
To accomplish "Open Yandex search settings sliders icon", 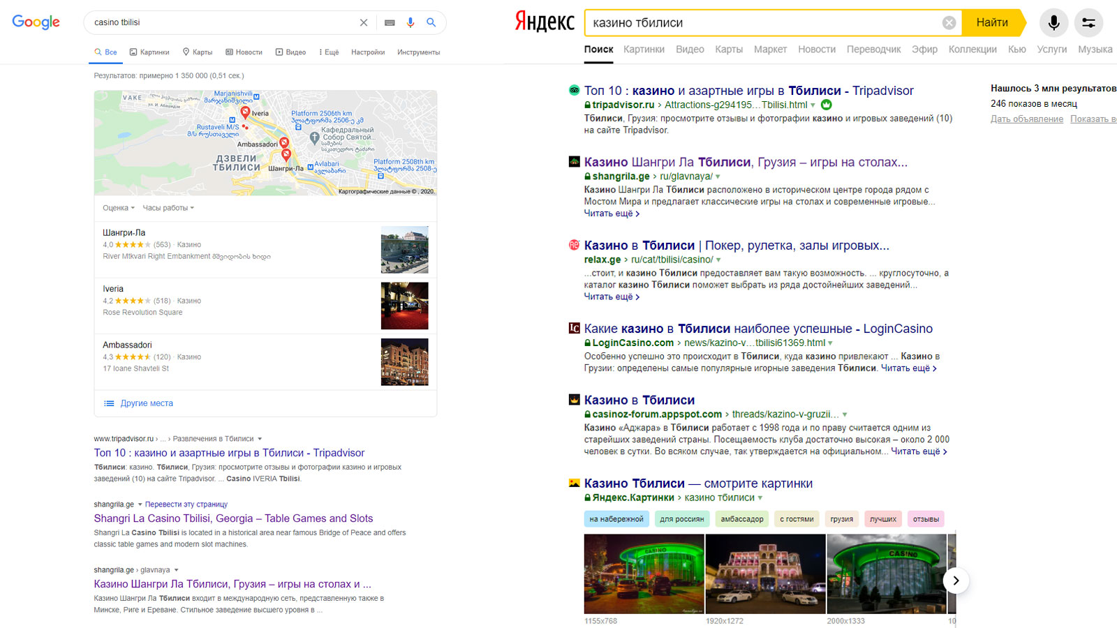I will [1088, 23].
